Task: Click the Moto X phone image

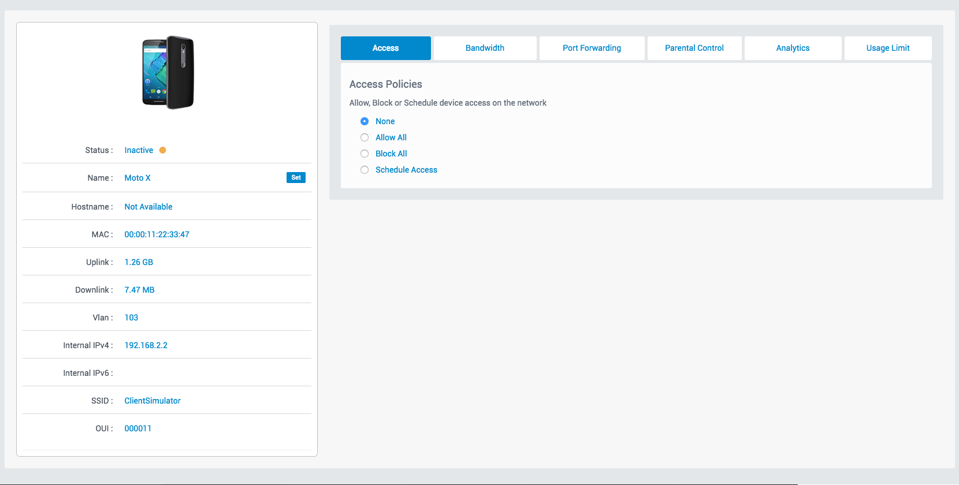Action: pos(168,72)
